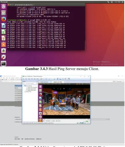Toggle VLC fullscreen button
The height and width of the screenshot is (147, 125).
coord(52,121)
